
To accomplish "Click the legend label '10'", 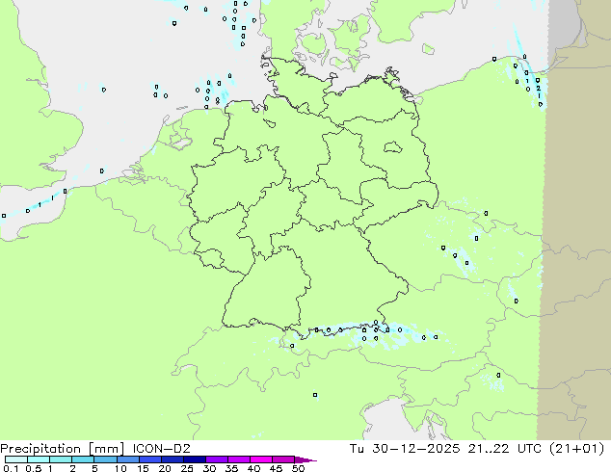I will click(120, 468).
